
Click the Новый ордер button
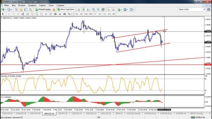click(43, 10)
